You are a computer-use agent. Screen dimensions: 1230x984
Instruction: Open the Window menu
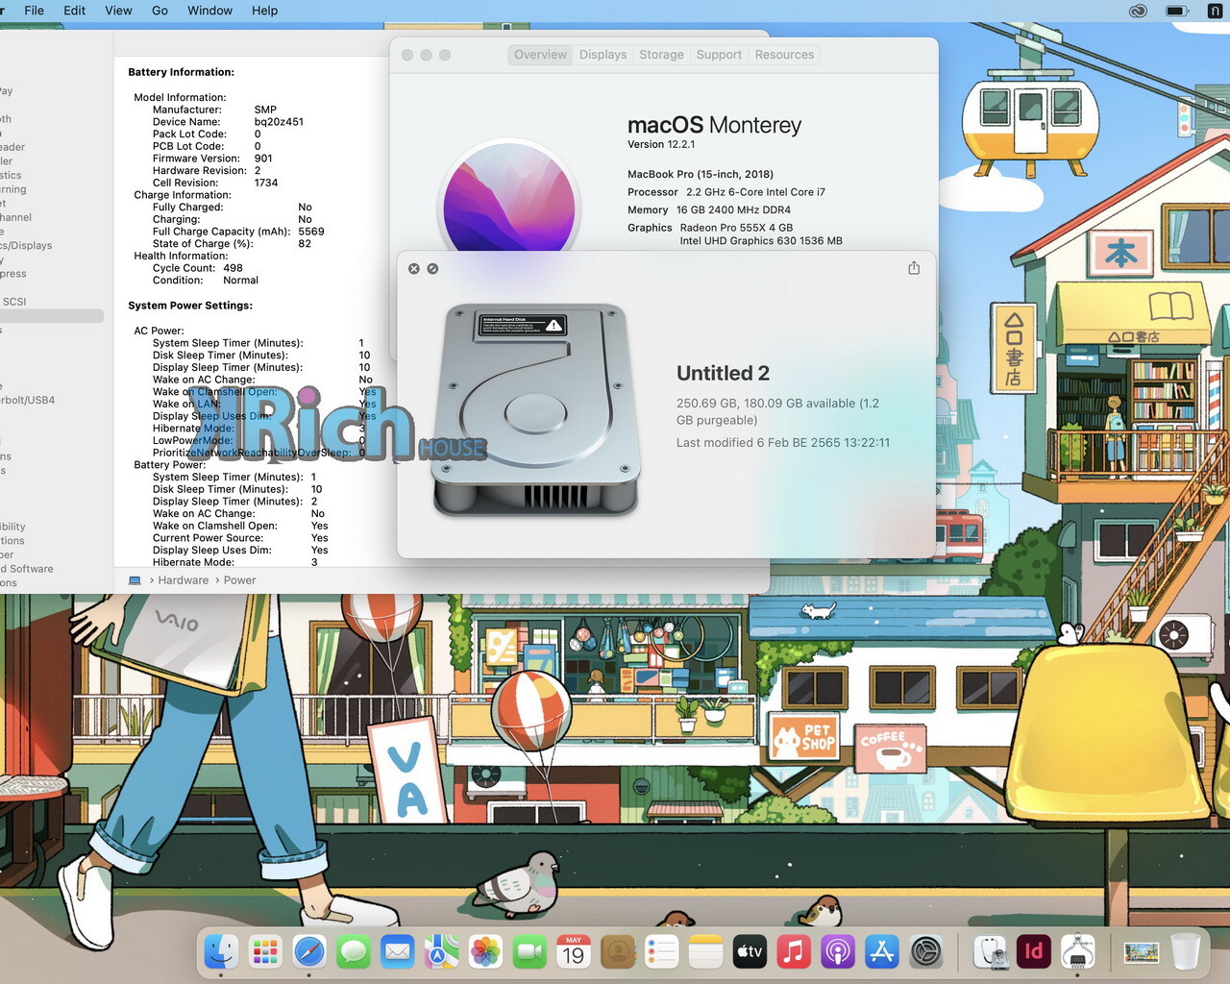(x=209, y=11)
